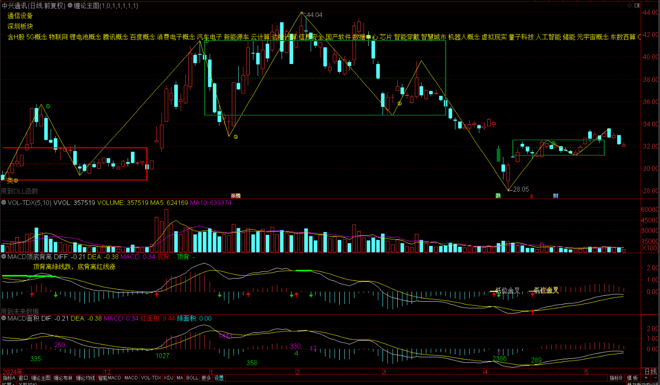The width and height of the screenshot is (660, 385).
Task: Click the 财 info marker under the chart
Action: pyautogui.click(x=556, y=196)
